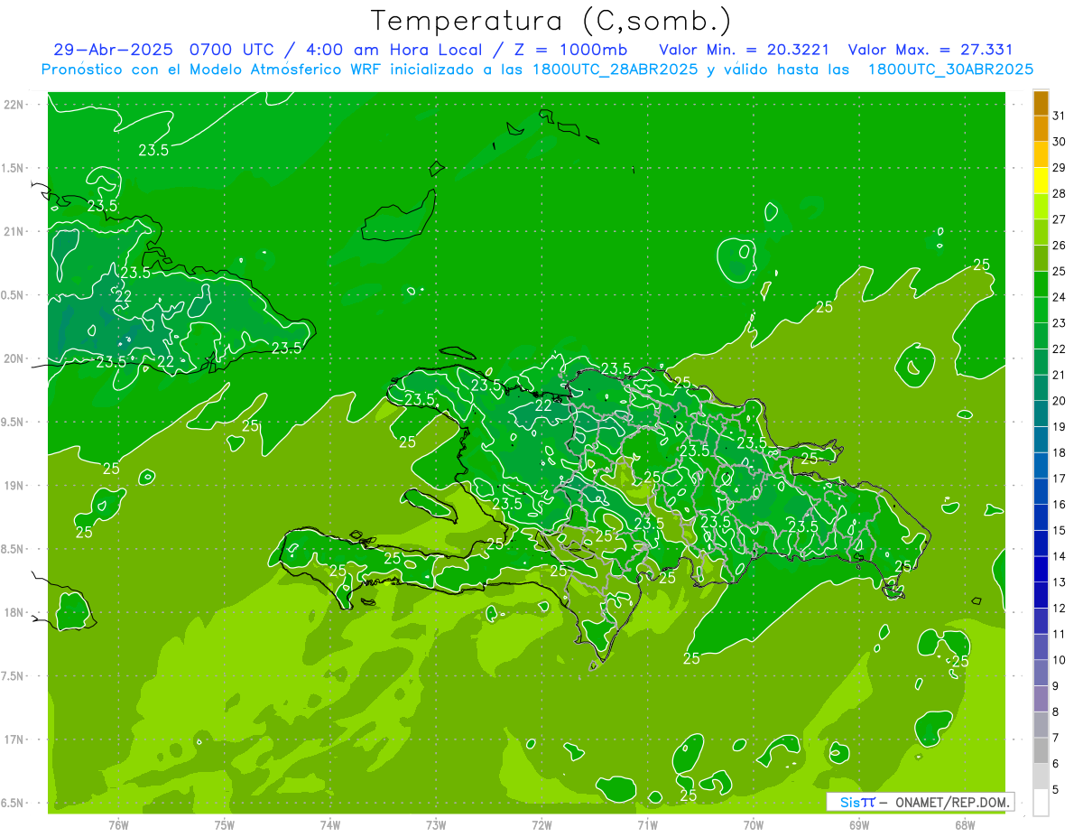This screenshot has width=1083, height=837.
Task: Click the '70W' longitude axis label
Action: [x=754, y=824]
